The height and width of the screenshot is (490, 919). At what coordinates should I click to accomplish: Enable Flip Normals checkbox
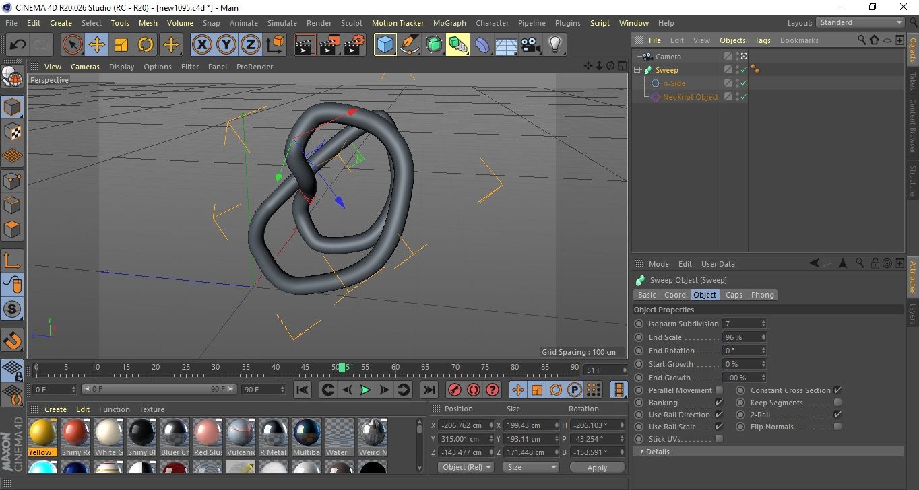pos(837,427)
